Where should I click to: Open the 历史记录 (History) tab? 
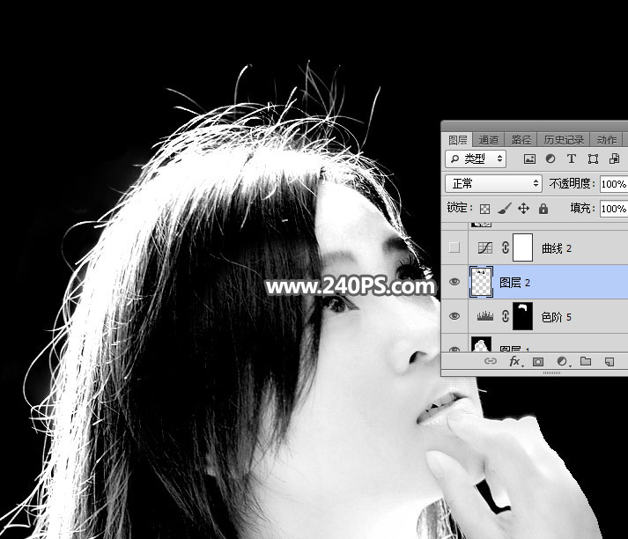pyautogui.click(x=564, y=140)
